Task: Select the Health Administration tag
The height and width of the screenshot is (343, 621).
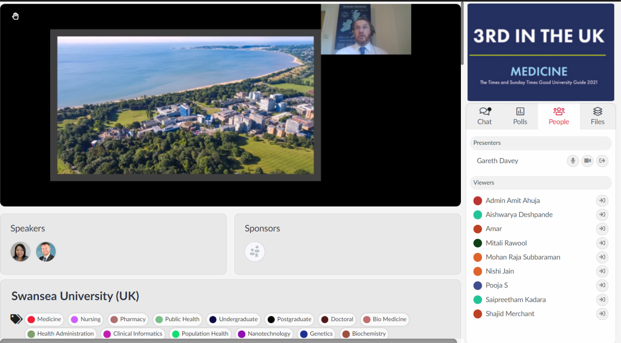Action: tap(61, 334)
